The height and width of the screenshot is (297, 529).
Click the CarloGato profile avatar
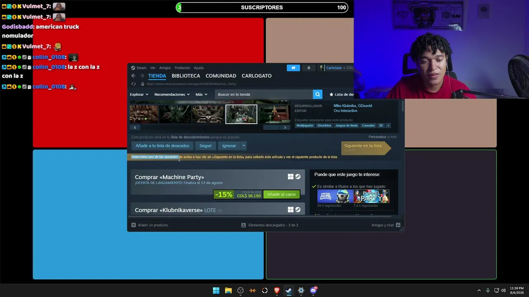(321, 68)
